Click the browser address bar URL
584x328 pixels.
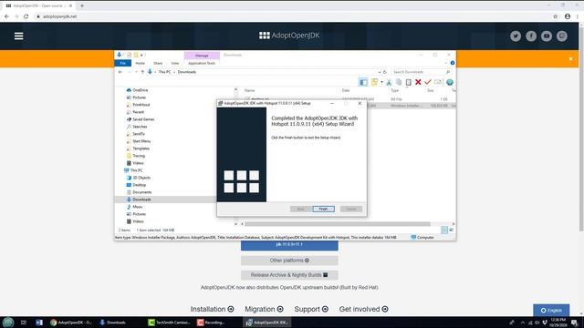pyautogui.click(x=59, y=16)
